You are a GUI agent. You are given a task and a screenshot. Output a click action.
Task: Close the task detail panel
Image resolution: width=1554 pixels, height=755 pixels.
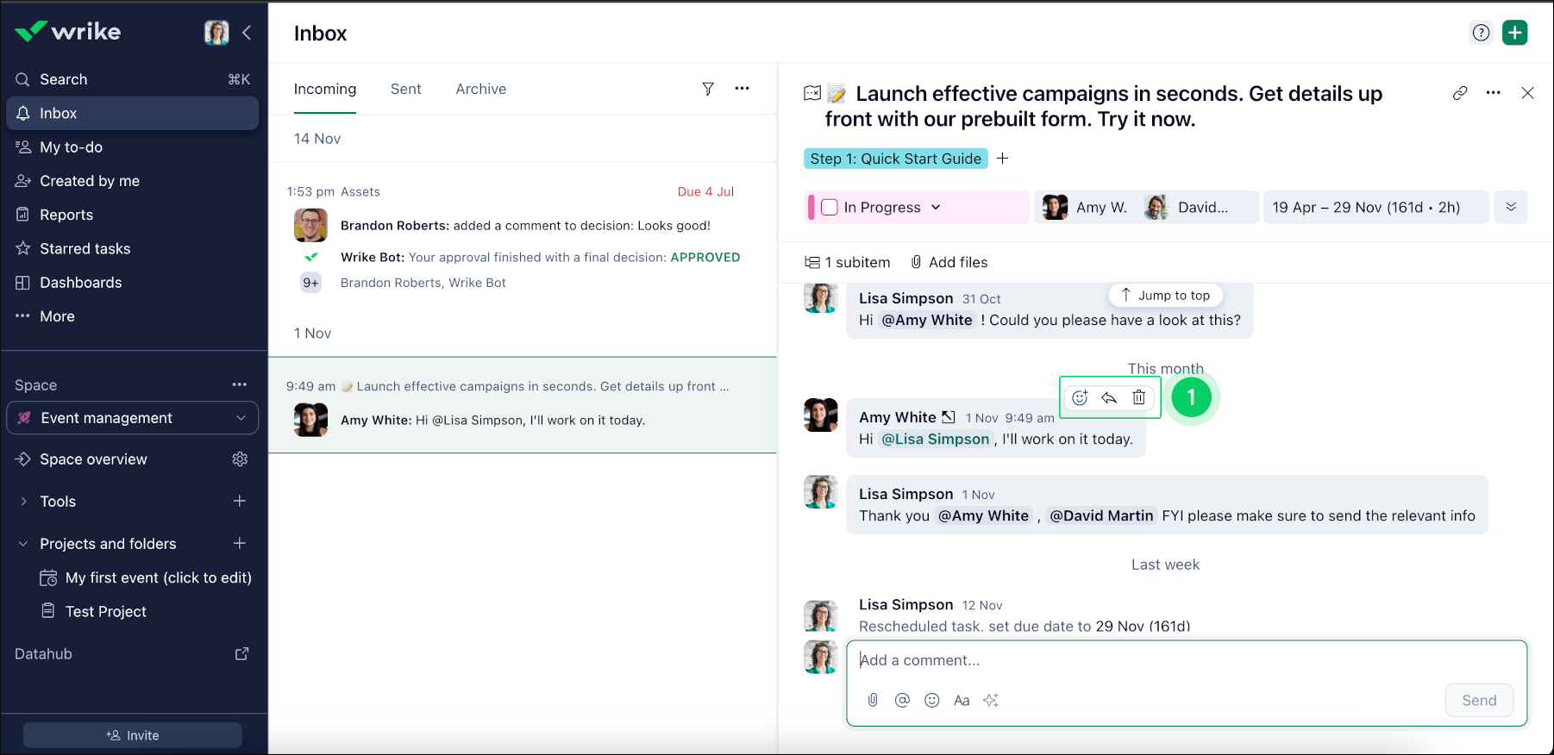[x=1527, y=93]
